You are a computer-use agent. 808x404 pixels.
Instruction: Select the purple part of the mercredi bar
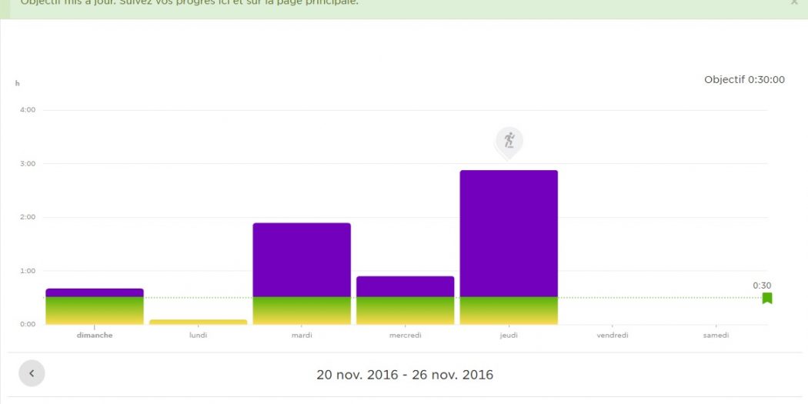(x=405, y=286)
